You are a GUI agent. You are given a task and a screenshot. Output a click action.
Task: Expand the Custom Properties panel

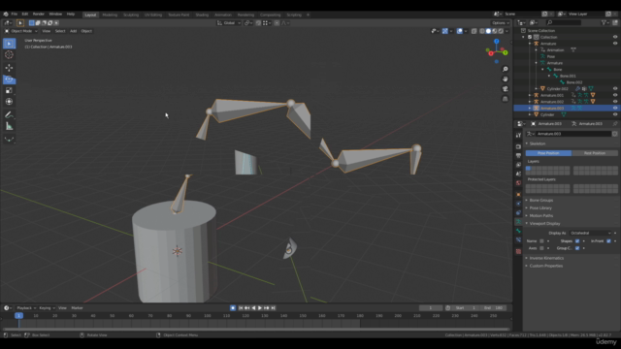545,266
